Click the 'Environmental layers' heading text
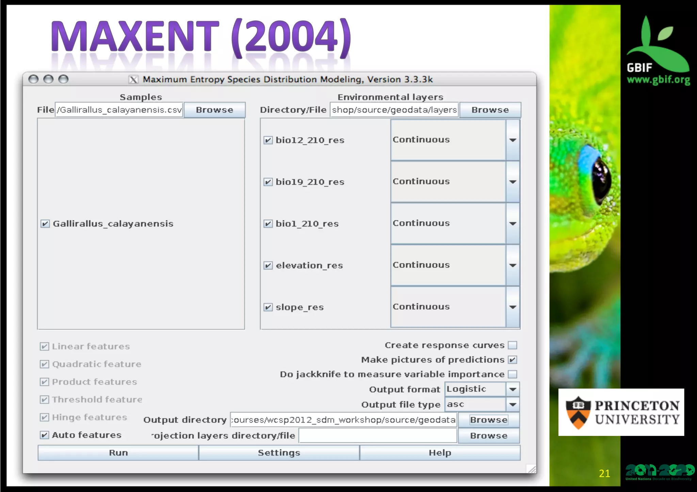Viewport: 697px width, 492px height. tap(390, 97)
